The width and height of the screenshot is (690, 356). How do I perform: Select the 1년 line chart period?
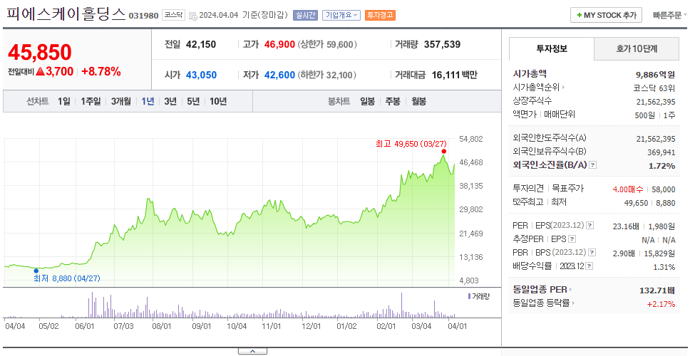pos(148,102)
